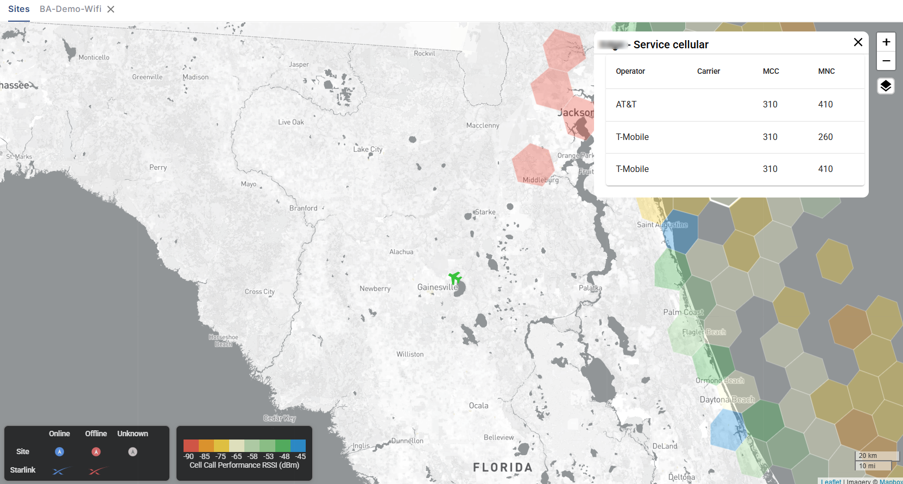
Task: Click the offline Starlink legend icon
Action: pos(96,470)
